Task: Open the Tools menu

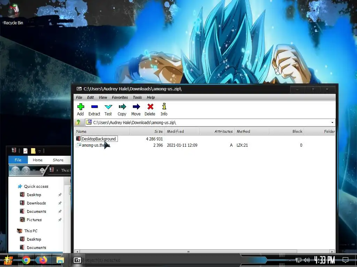Action: click(x=137, y=97)
